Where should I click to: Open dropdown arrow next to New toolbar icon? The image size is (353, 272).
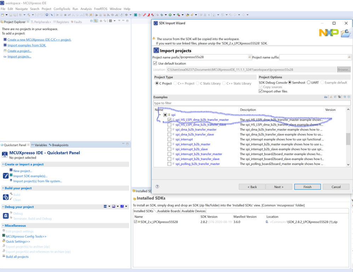coord(6,15)
